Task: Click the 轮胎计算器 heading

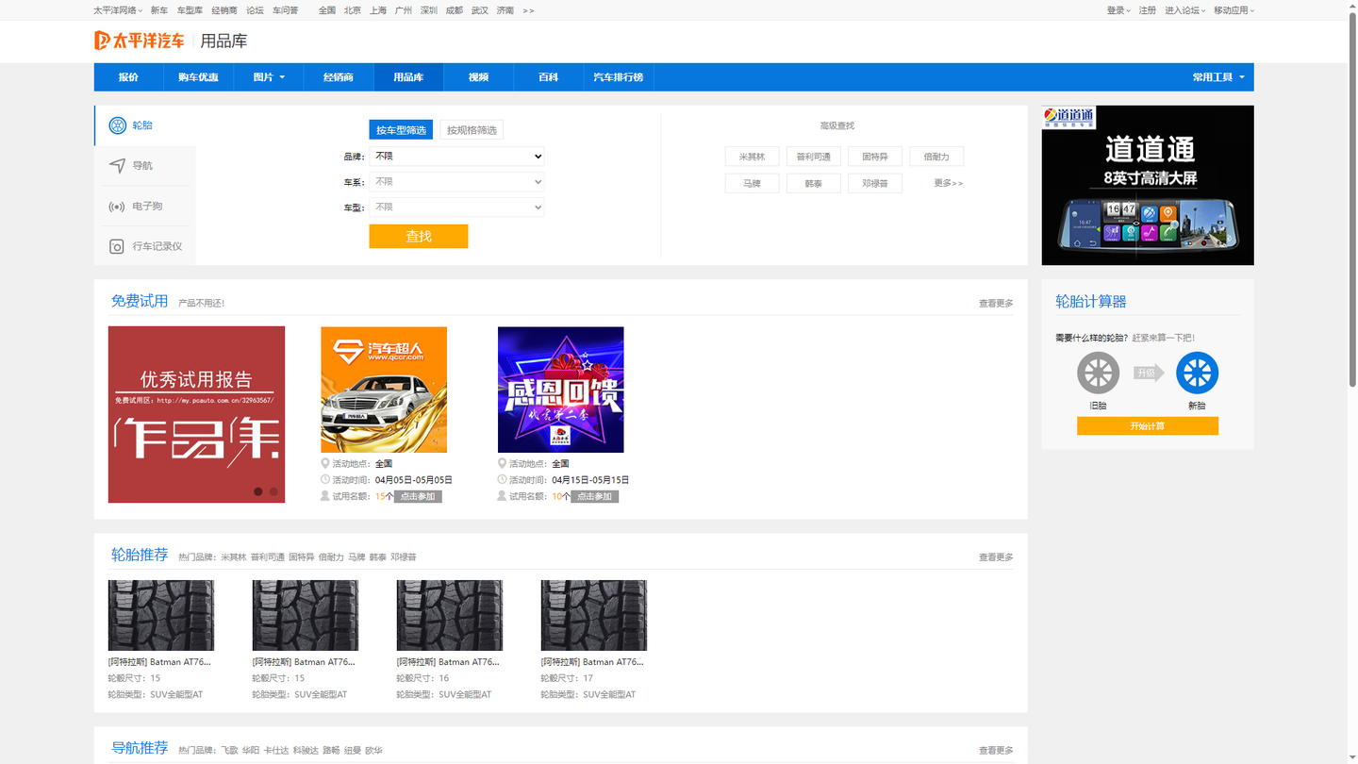Action: tap(1091, 302)
